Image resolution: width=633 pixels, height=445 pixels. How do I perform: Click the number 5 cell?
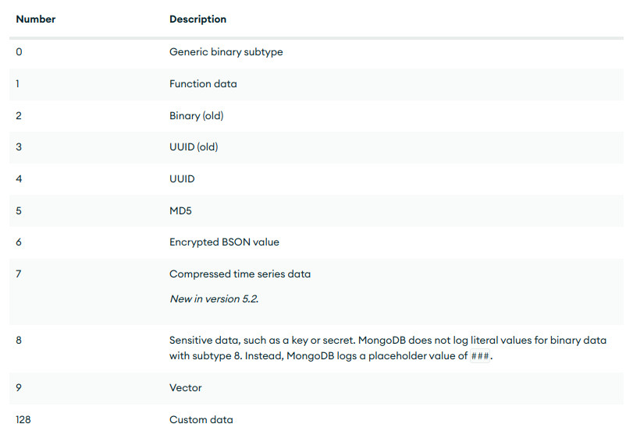(19, 211)
